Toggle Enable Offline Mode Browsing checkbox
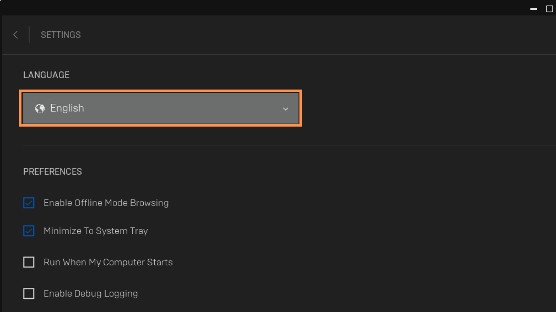The image size is (556, 312). coord(29,203)
